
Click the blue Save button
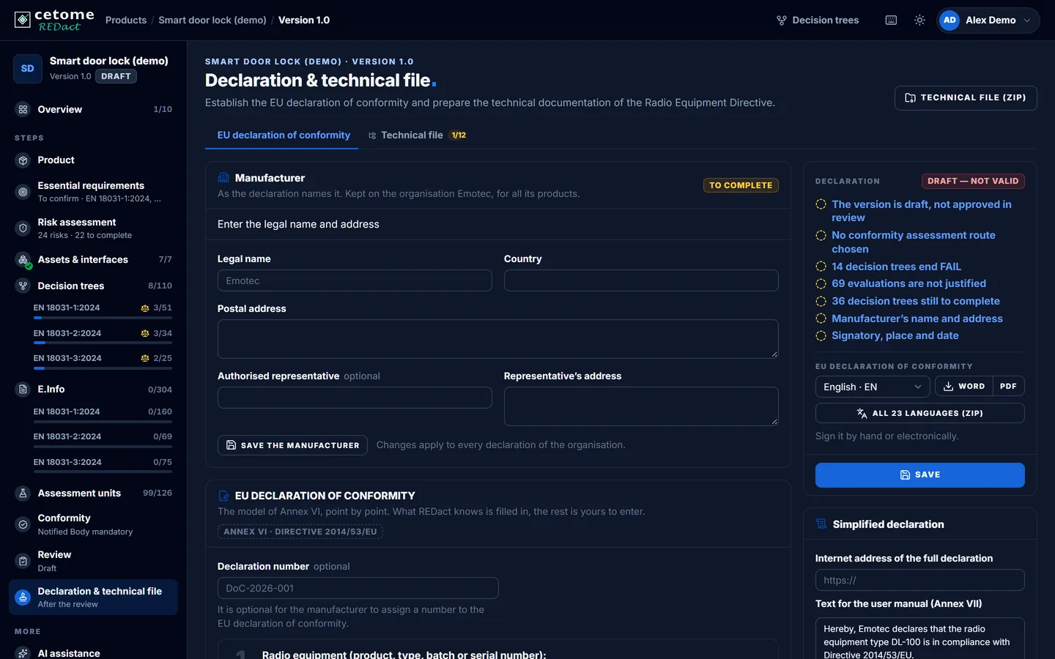[x=920, y=475]
